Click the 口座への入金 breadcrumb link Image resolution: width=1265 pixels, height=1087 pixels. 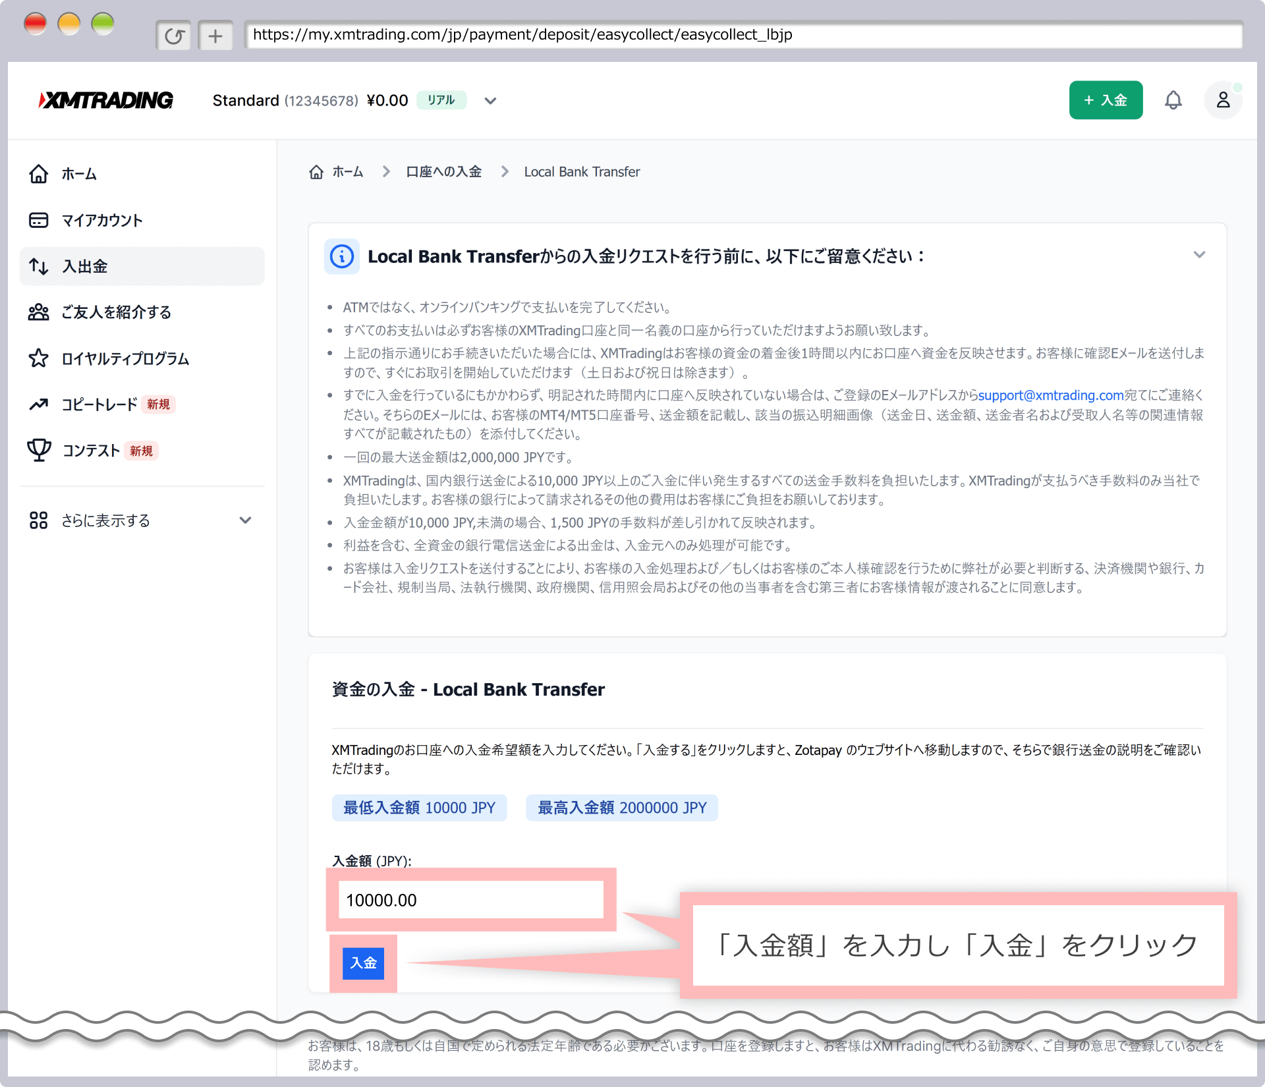(x=443, y=172)
